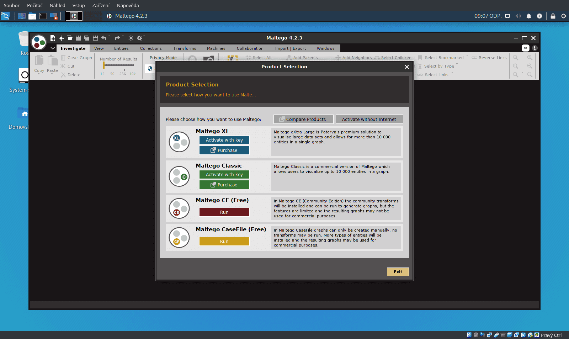The height and width of the screenshot is (339, 569).
Task: Click Clear Graph trash icon
Action: click(x=63, y=58)
